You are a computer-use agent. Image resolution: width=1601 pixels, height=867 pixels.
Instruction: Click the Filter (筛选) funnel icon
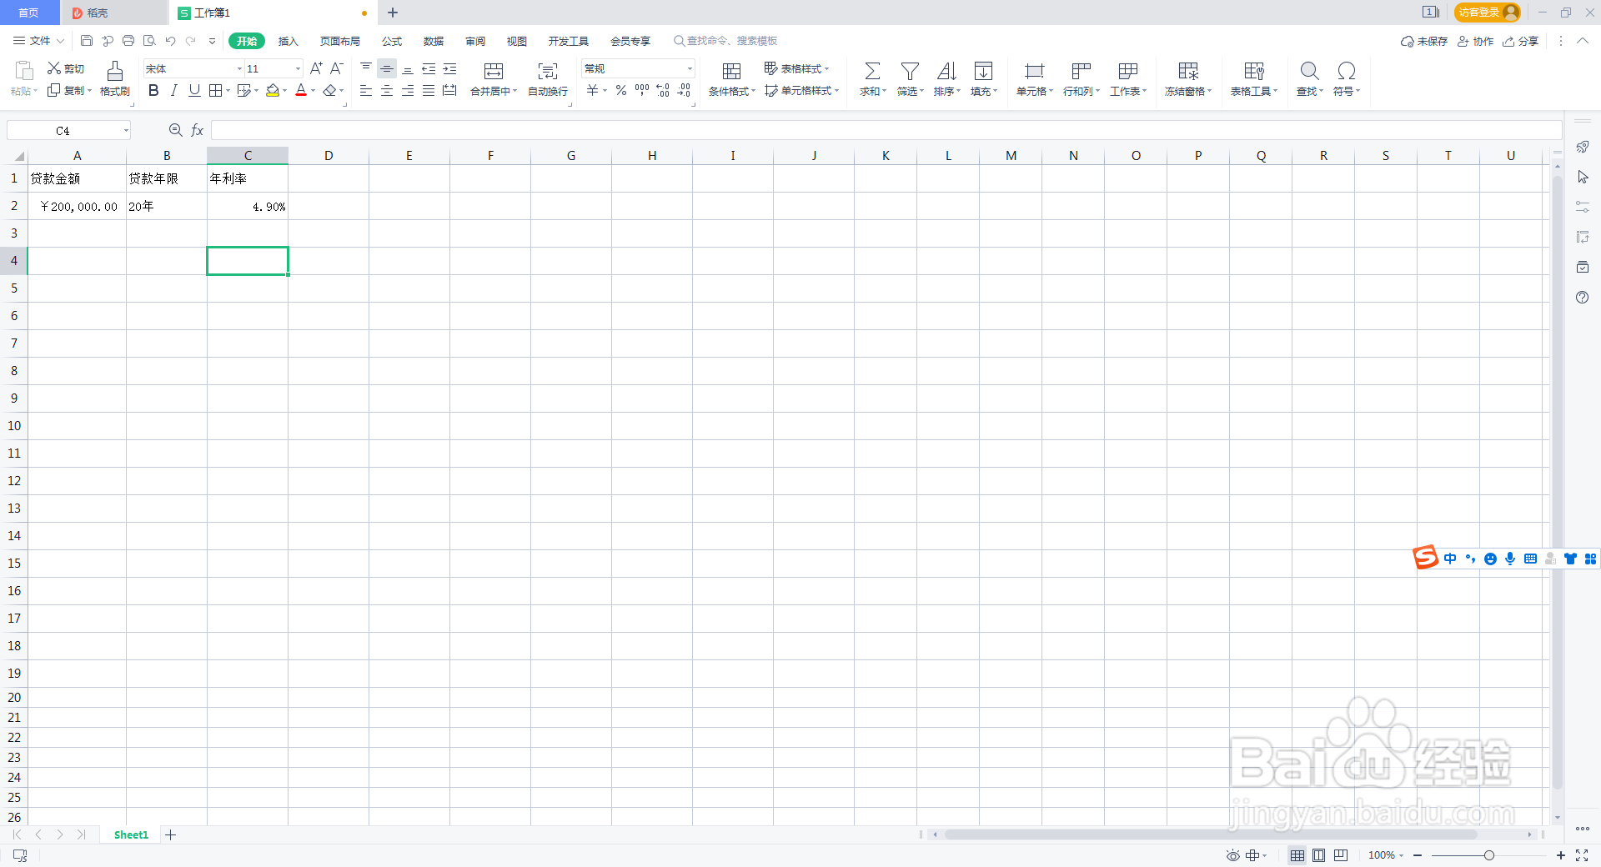910,71
